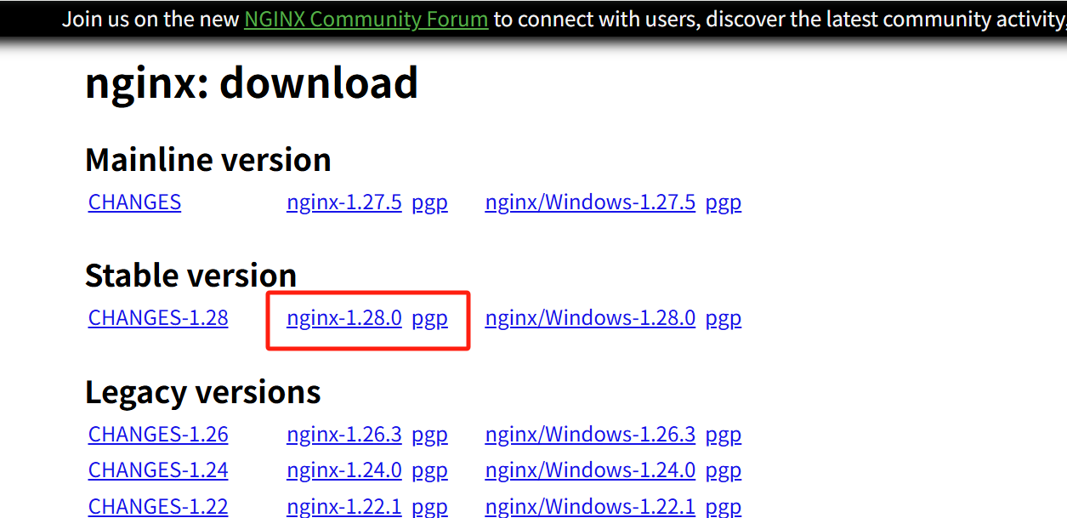Open pgp signature beside nginx-1.28.0
Viewport: 1067px width, 518px height.
429,318
